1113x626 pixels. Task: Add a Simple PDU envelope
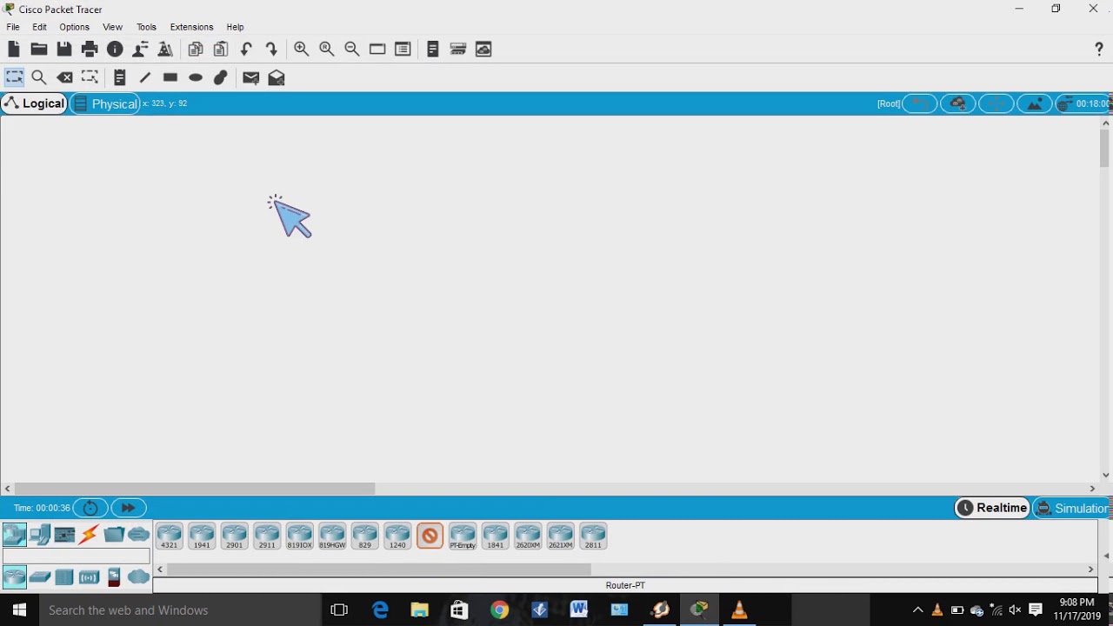point(251,77)
